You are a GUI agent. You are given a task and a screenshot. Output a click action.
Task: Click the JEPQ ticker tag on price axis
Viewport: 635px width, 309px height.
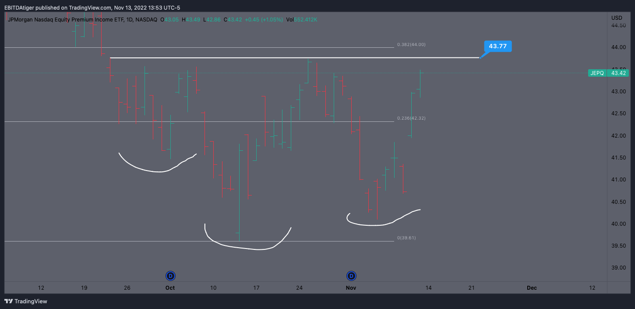click(597, 73)
